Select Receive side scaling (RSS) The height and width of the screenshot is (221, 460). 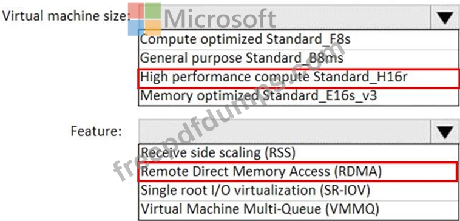click(298, 152)
